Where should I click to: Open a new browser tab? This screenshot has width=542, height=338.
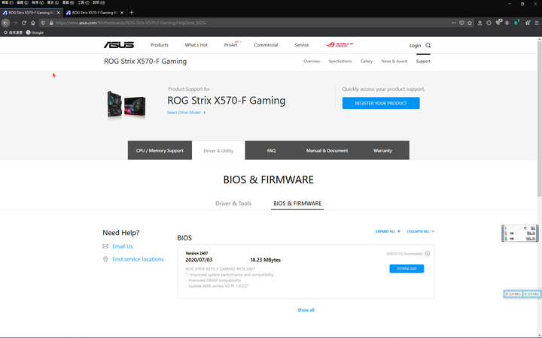click(131, 13)
